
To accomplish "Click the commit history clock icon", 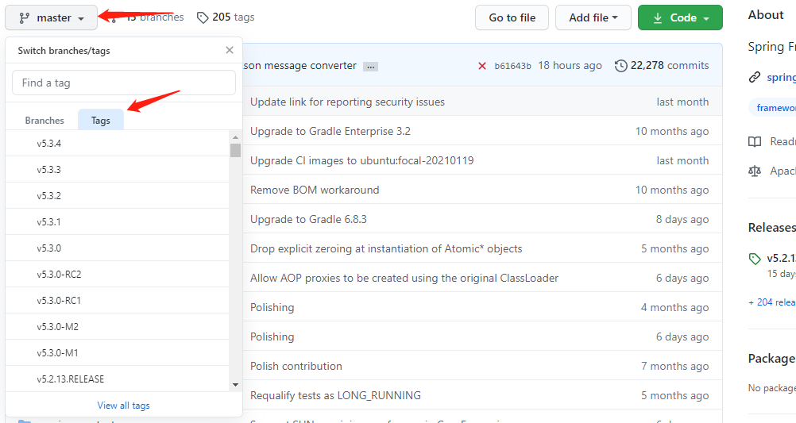I will click(x=620, y=66).
